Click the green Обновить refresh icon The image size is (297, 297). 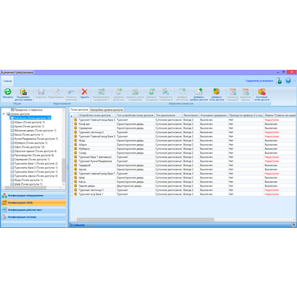coord(7,92)
